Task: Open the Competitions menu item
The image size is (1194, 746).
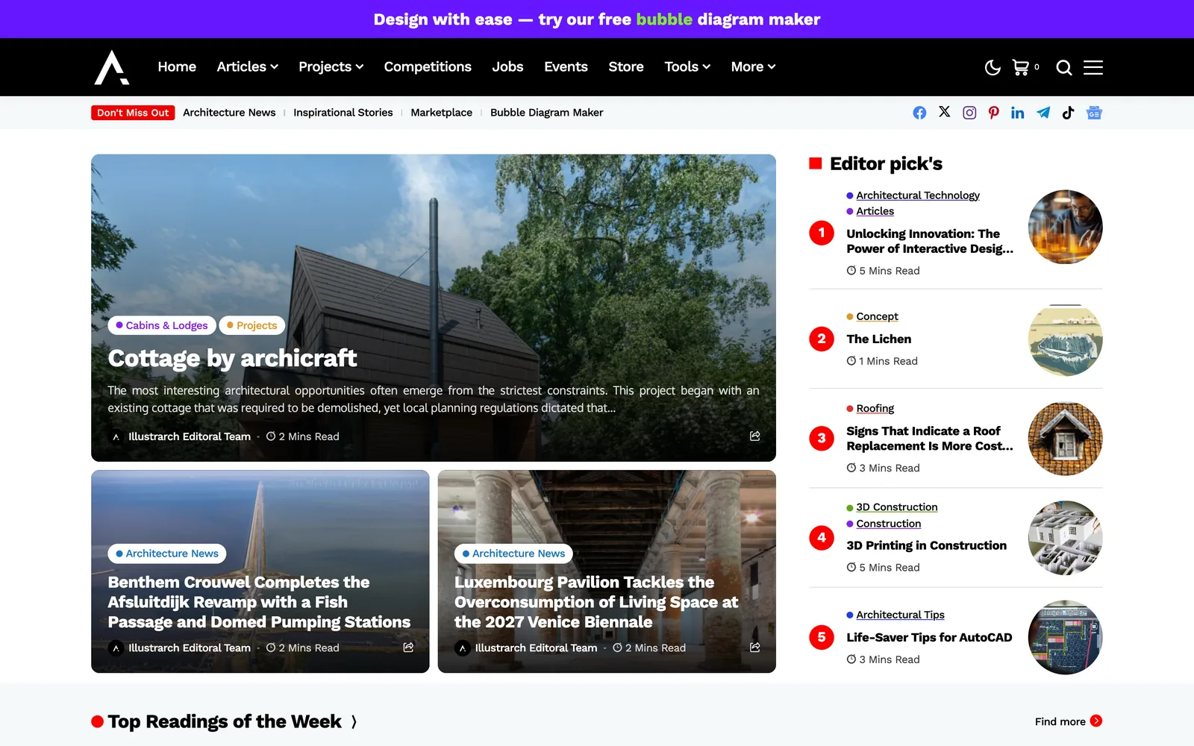Action: coord(428,67)
